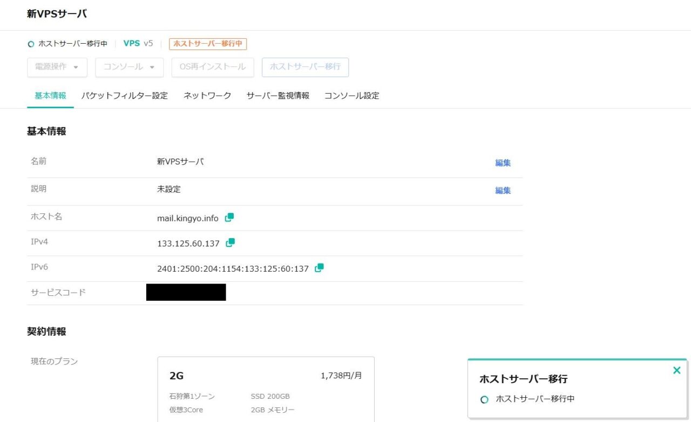Viewport: 691px width, 422px height.
Task: Open the コンソール dropdown
Action: [x=129, y=67]
